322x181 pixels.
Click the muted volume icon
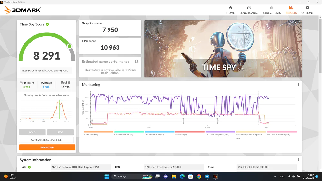click(294, 176)
